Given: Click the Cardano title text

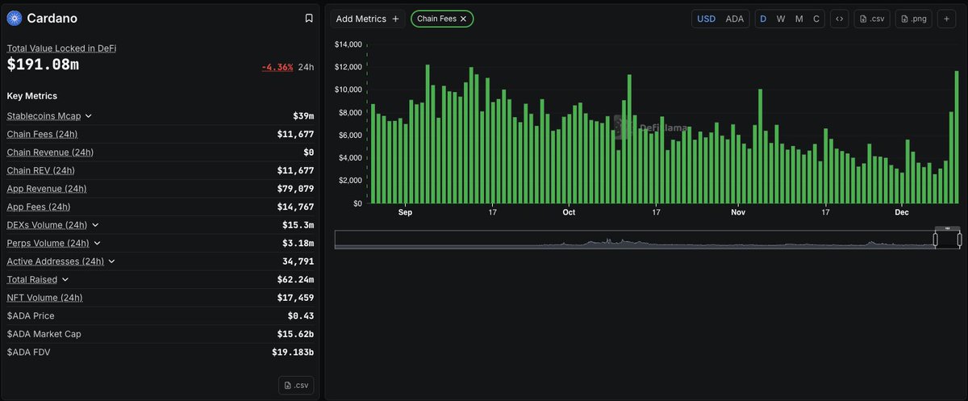Looking at the screenshot, I should tap(52, 18).
